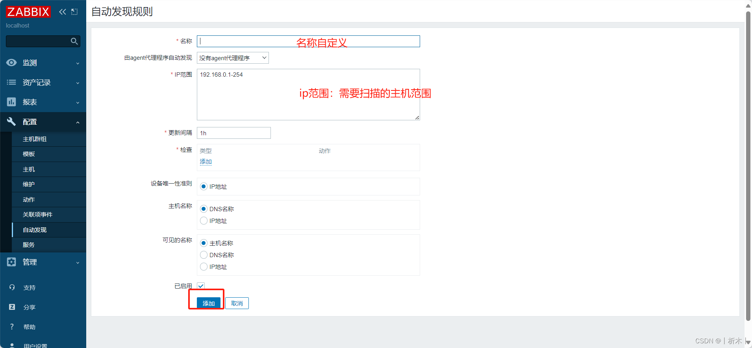Click the page vertical scrollbar
This screenshot has height=348, width=752.
748,166
